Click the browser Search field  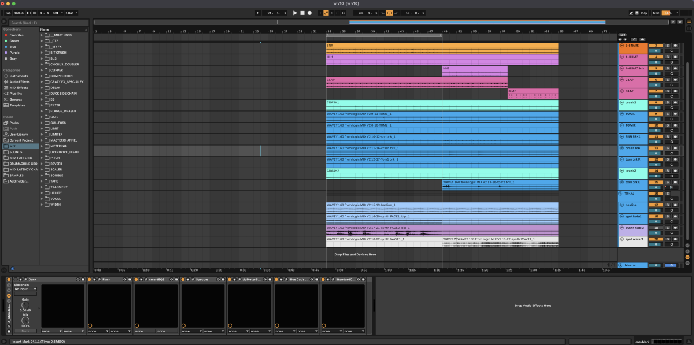click(49, 23)
